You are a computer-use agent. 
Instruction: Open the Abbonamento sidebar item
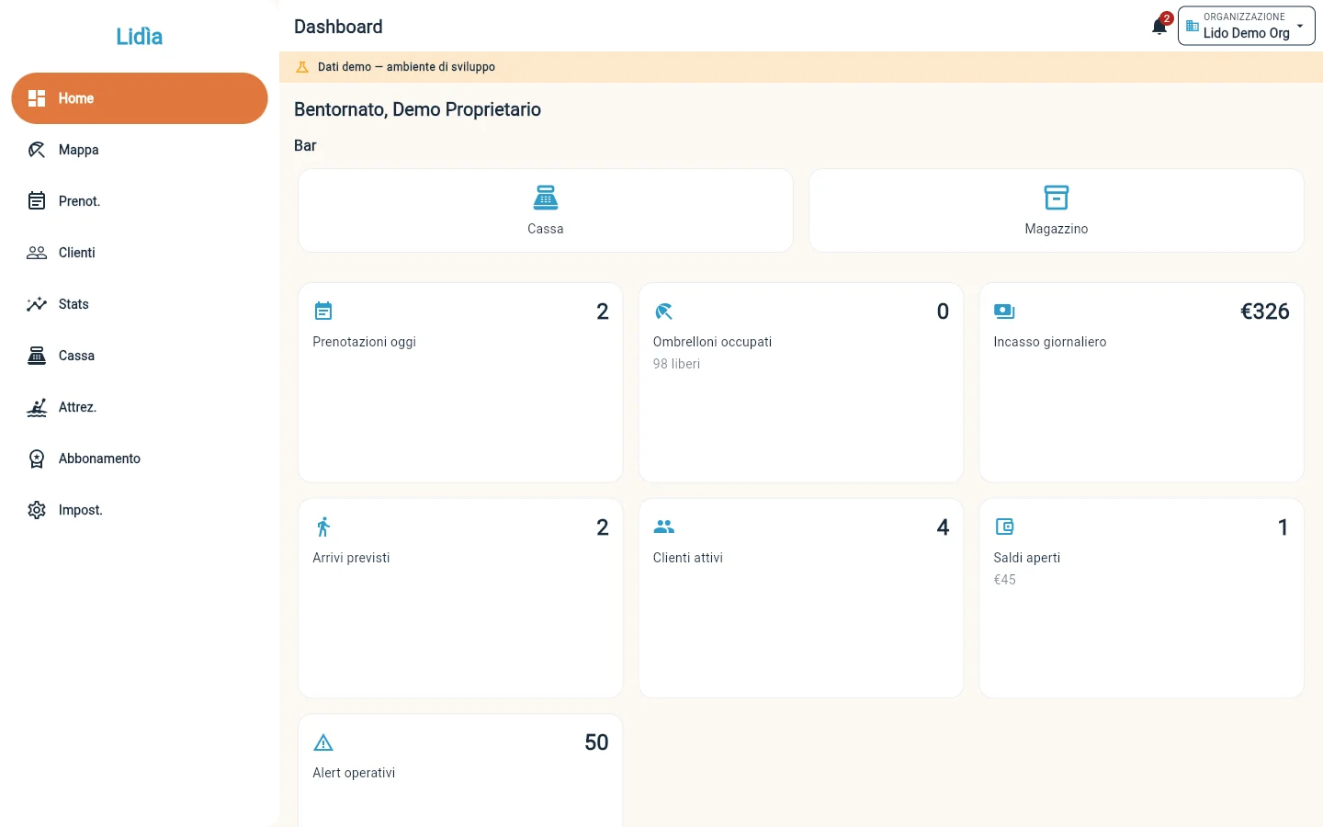140,459
